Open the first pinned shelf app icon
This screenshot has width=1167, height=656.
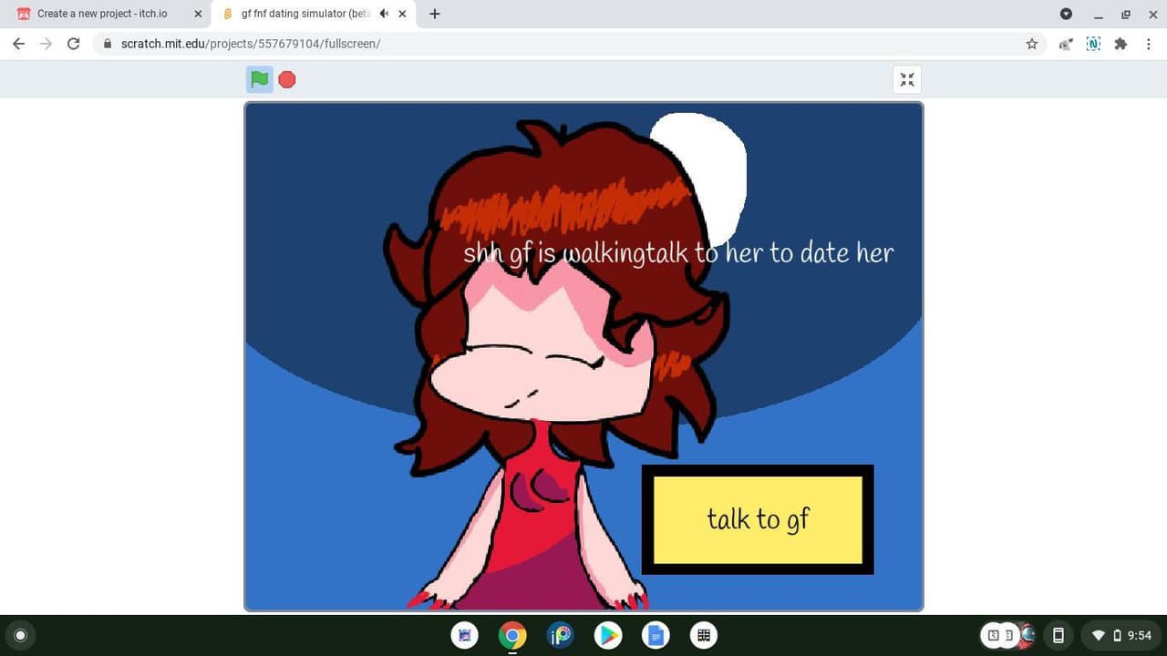[x=465, y=635]
